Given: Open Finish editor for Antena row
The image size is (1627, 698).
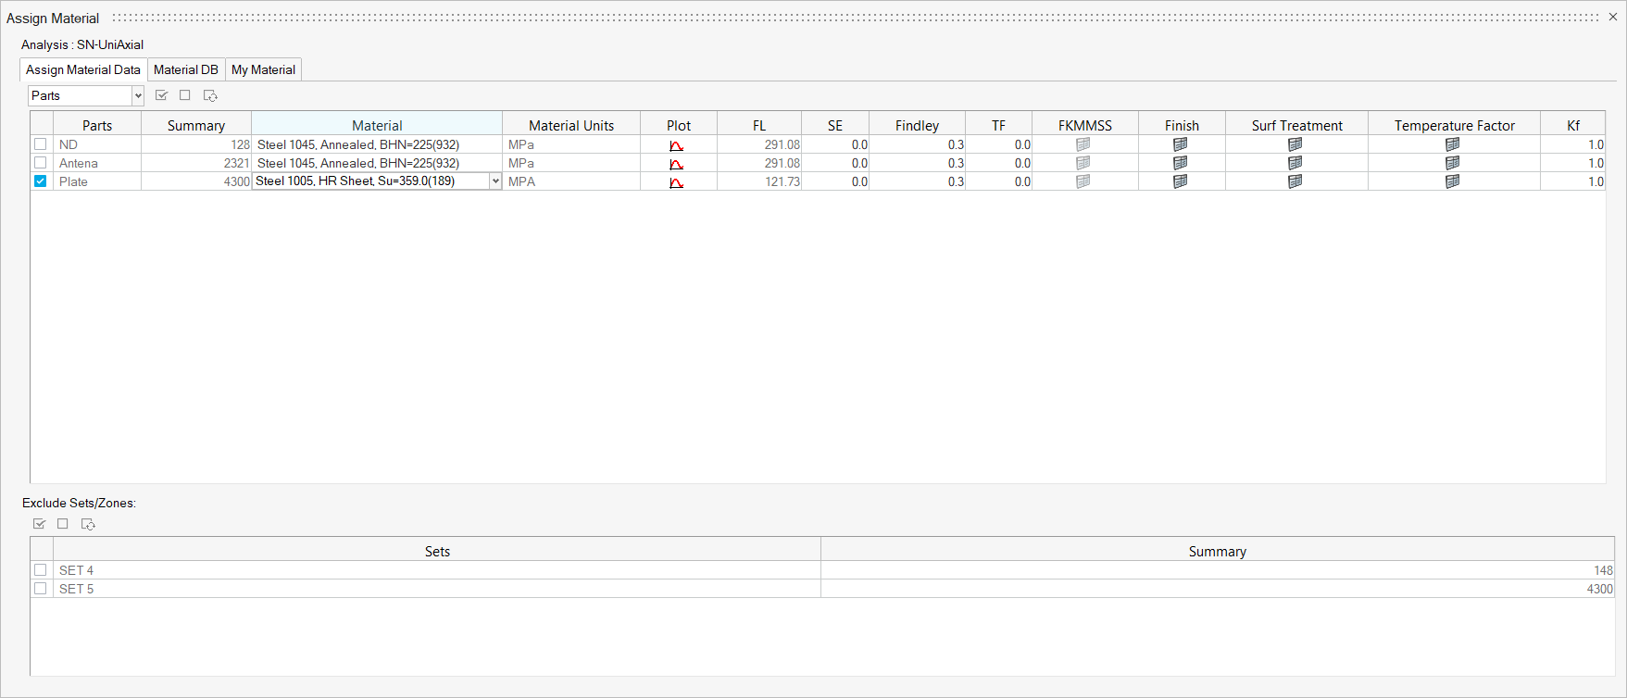Looking at the screenshot, I should [1181, 163].
